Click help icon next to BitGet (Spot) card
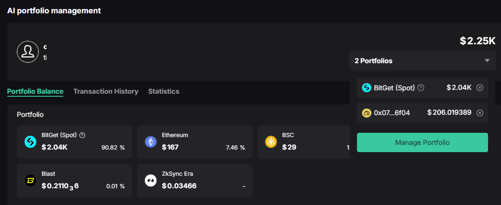This screenshot has width=501, height=205. pyautogui.click(x=82, y=135)
